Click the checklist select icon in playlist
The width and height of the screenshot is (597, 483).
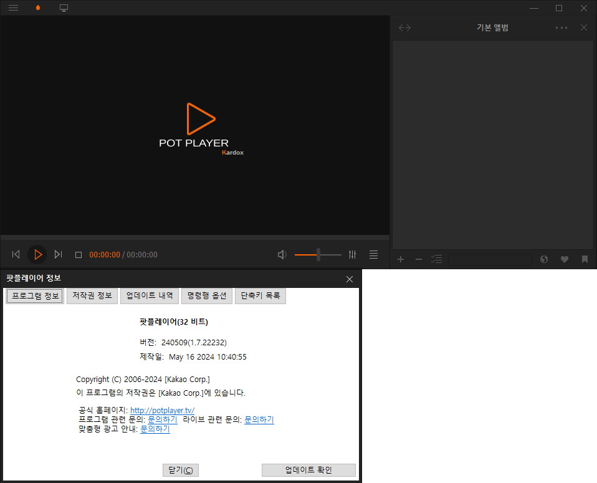tap(436, 259)
